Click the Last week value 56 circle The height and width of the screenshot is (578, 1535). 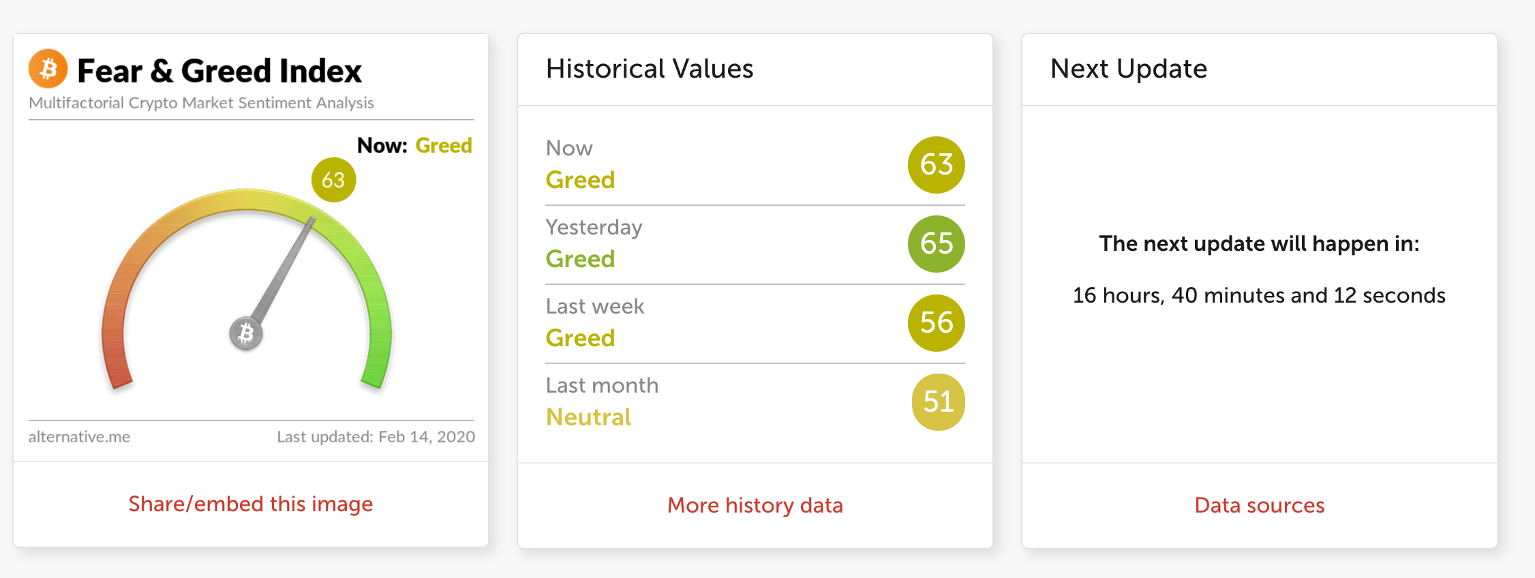click(x=936, y=323)
